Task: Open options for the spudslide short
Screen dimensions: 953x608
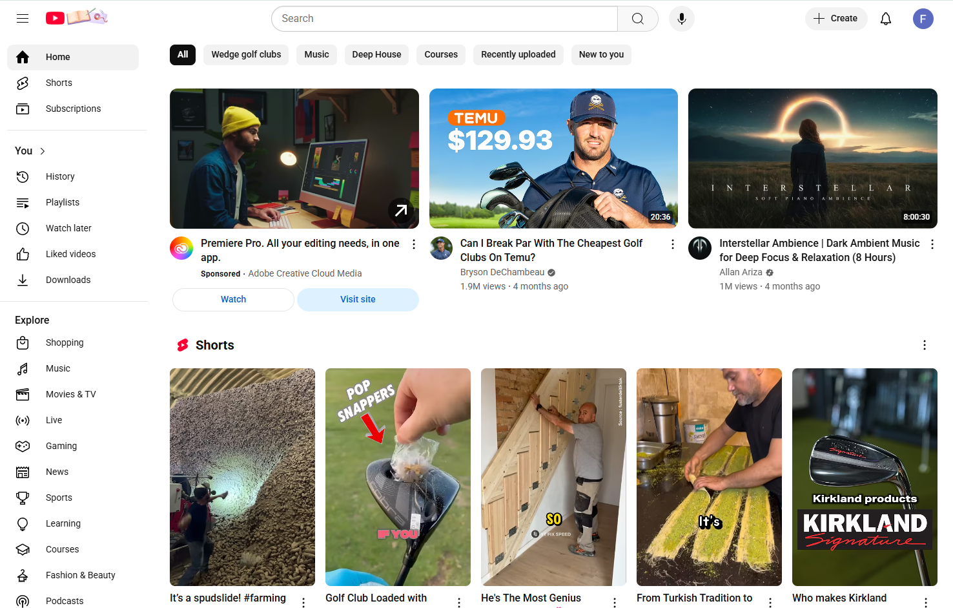Action: point(303,602)
